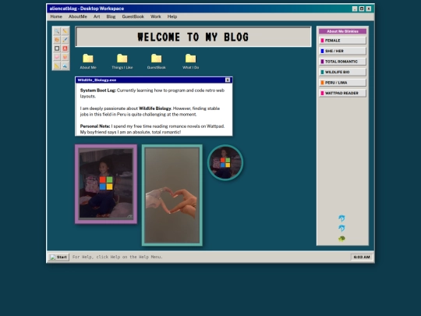Click the About Me Blinkies header
This screenshot has width=421, height=316.
tap(342, 31)
